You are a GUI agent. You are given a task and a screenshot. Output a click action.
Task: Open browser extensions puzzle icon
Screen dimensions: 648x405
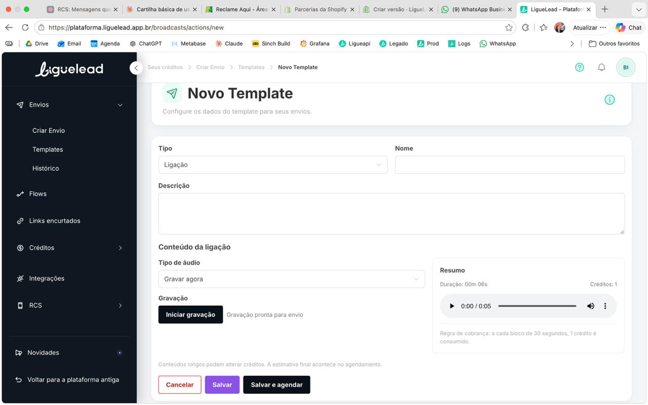pyautogui.click(x=525, y=27)
